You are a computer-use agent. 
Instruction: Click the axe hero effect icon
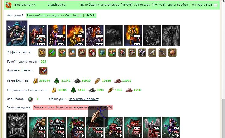coord(162,52)
